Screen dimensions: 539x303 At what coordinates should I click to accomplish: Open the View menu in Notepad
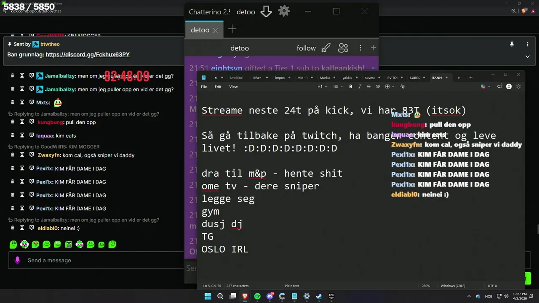[233, 87]
